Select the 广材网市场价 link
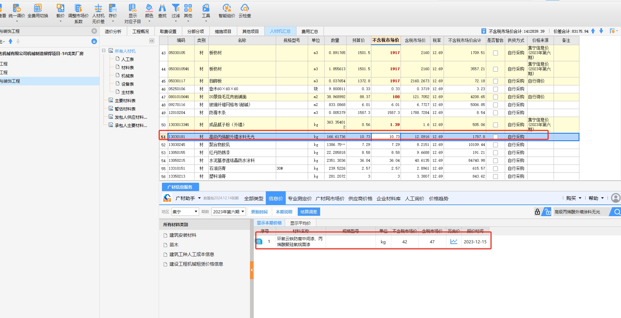Image resolution: width=621 pixels, height=318 pixels. 330,199
